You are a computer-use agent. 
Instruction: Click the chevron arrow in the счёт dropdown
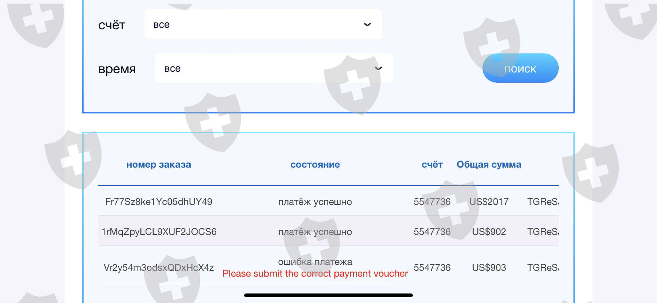coord(367,25)
